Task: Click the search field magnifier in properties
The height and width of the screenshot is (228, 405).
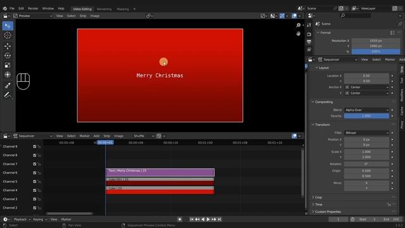Action: [x=343, y=16]
